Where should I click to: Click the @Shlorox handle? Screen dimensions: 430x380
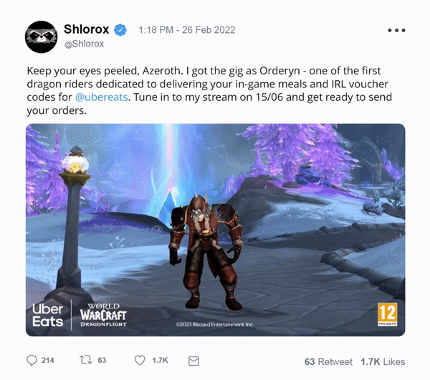point(84,44)
